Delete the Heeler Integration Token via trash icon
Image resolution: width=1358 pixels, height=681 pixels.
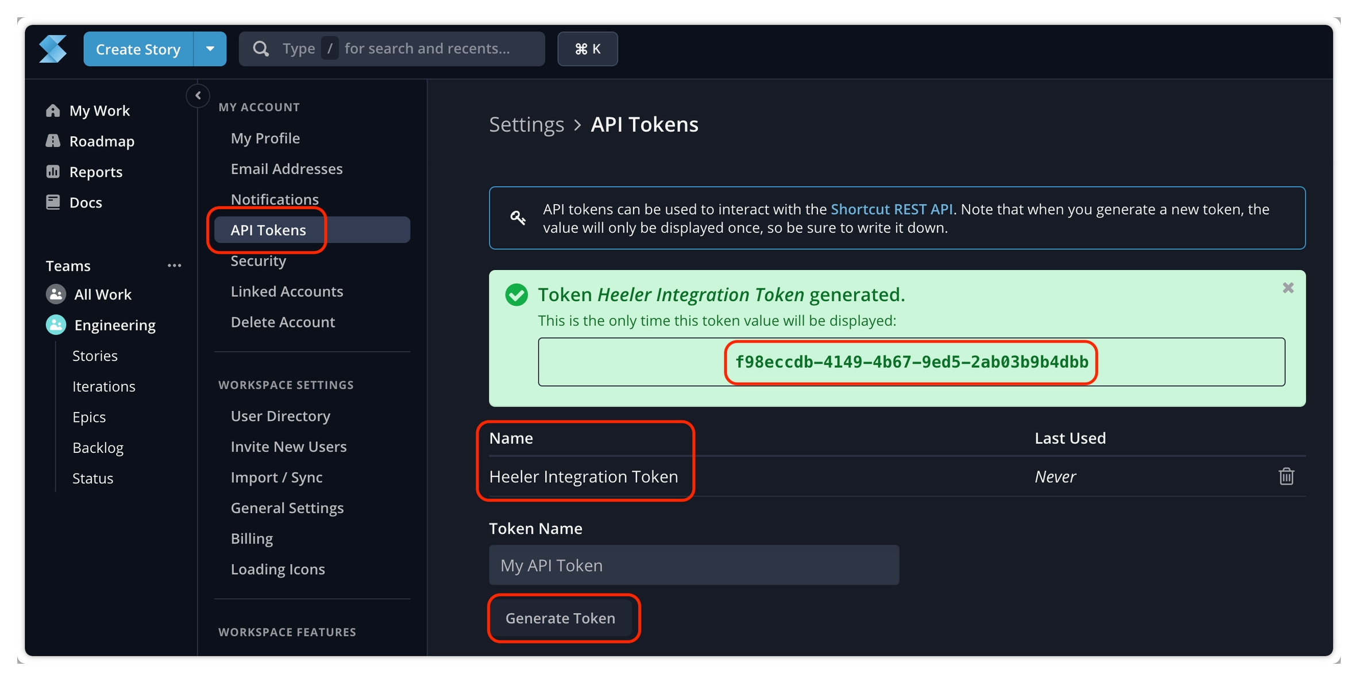tap(1286, 476)
